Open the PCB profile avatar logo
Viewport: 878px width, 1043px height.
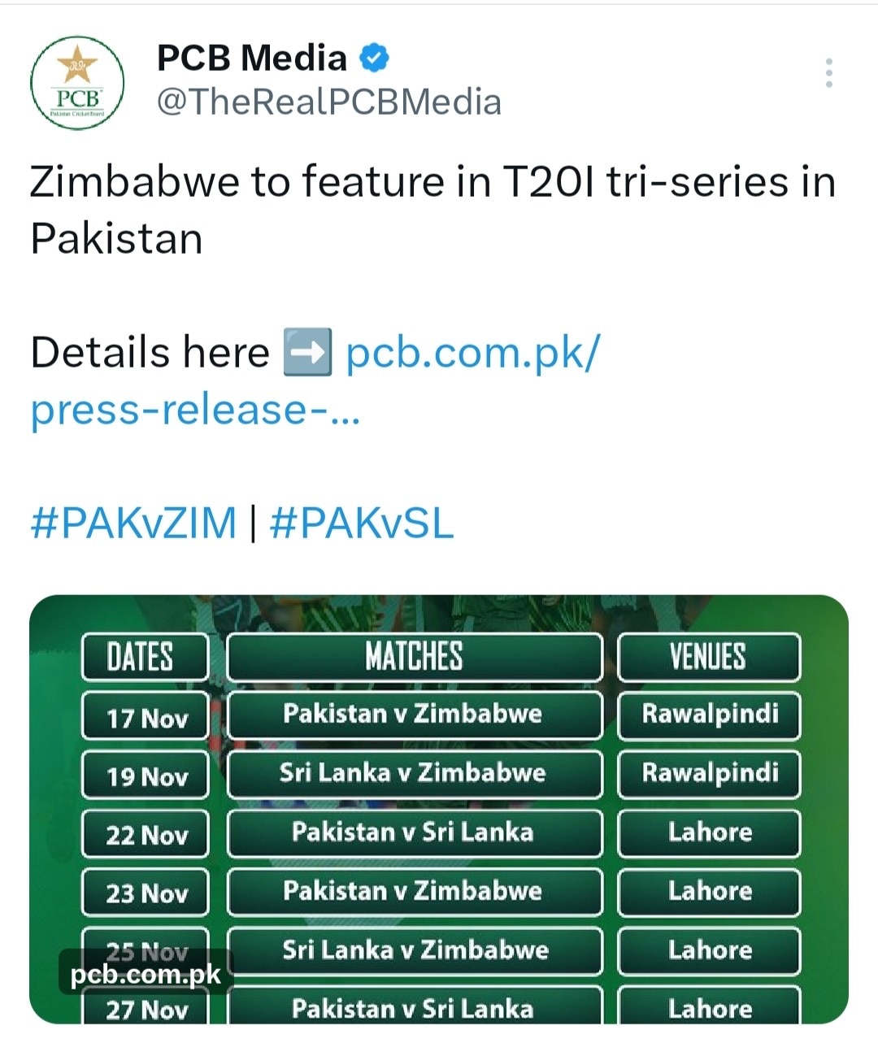[77, 82]
